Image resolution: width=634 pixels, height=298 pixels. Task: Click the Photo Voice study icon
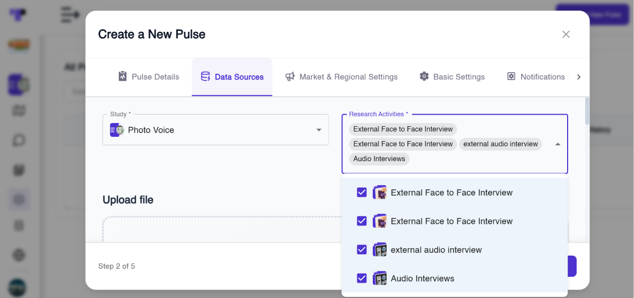pos(117,129)
